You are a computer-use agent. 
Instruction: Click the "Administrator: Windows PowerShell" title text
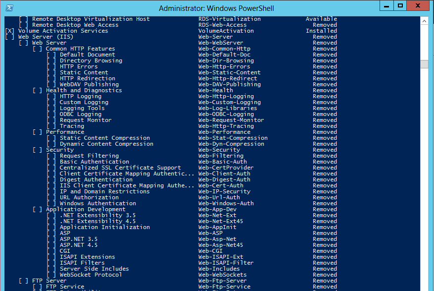[216, 8]
